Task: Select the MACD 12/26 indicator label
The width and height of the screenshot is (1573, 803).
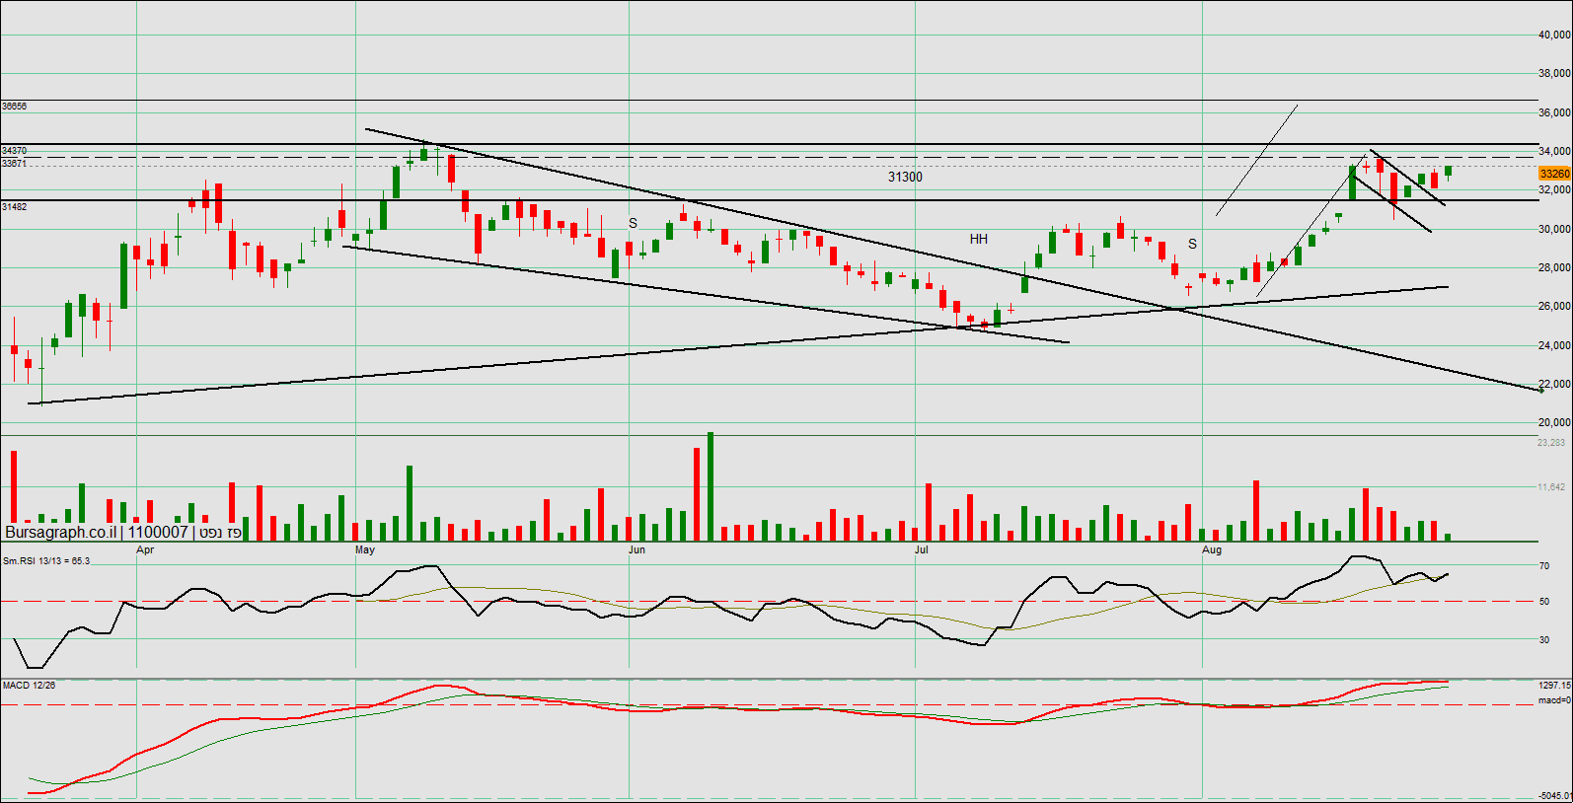Action: pyautogui.click(x=30, y=685)
